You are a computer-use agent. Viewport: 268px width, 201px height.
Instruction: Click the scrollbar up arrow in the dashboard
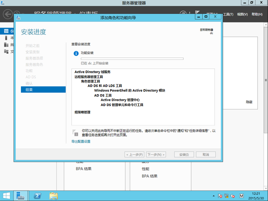266,25
